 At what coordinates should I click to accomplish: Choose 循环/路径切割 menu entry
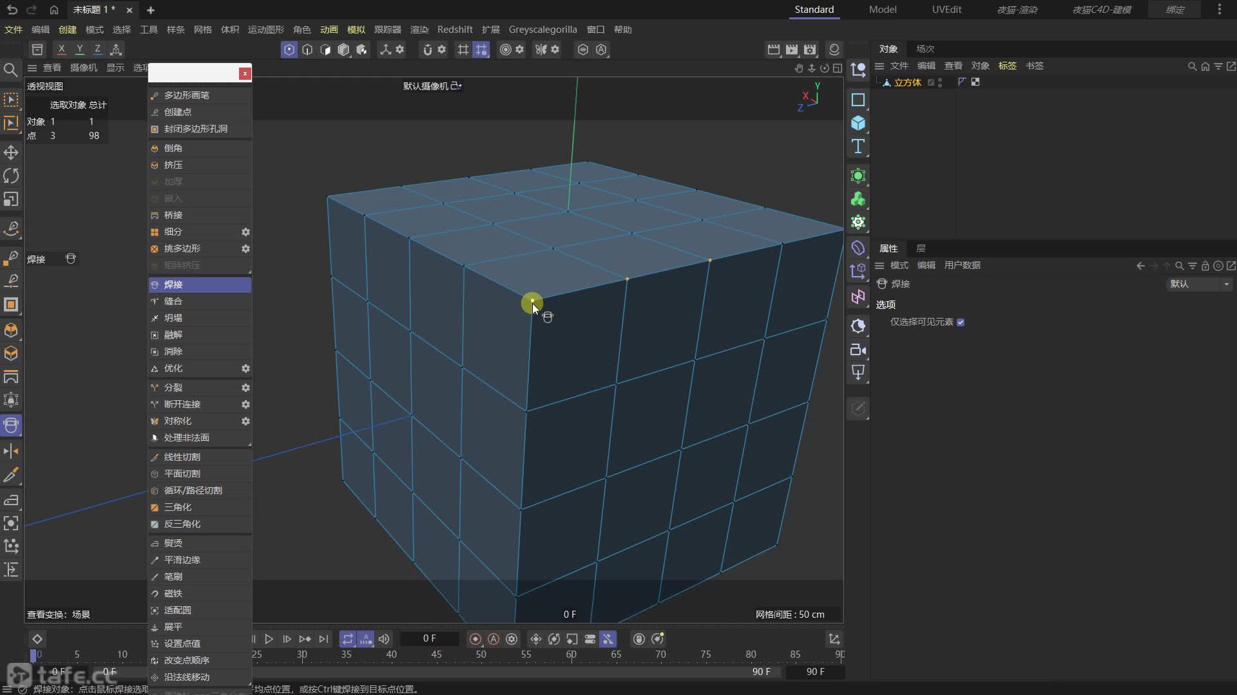click(200, 490)
